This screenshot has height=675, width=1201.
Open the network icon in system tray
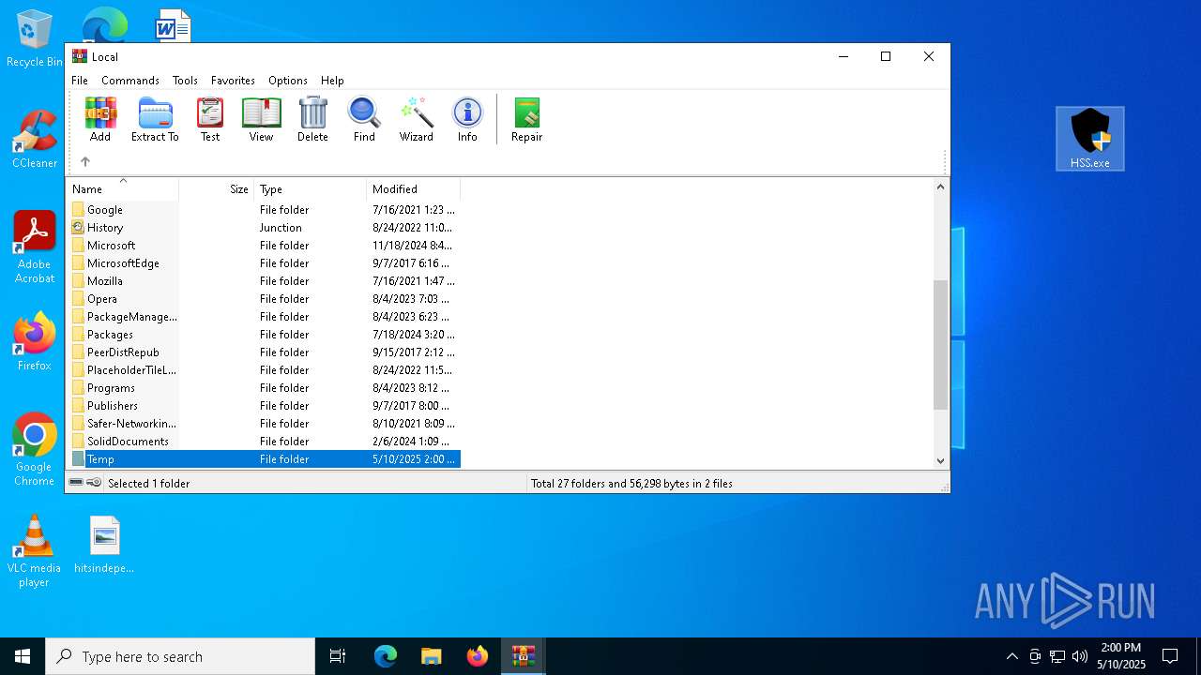pyautogui.click(x=1057, y=656)
